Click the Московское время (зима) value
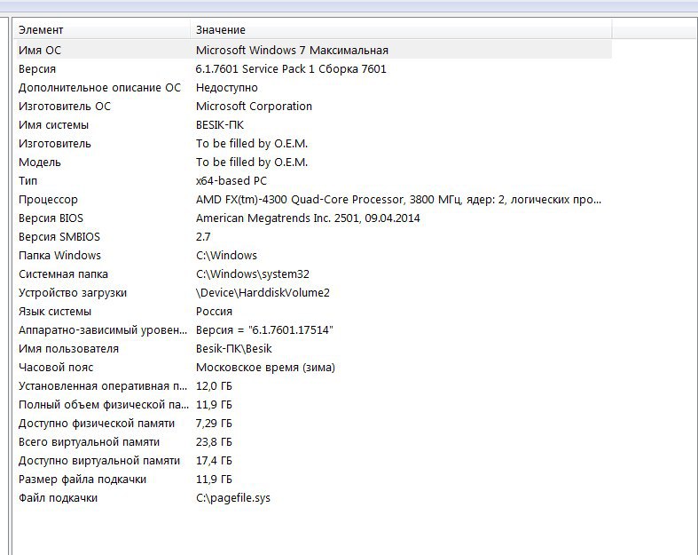698x555 pixels. pyautogui.click(x=265, y=368)
